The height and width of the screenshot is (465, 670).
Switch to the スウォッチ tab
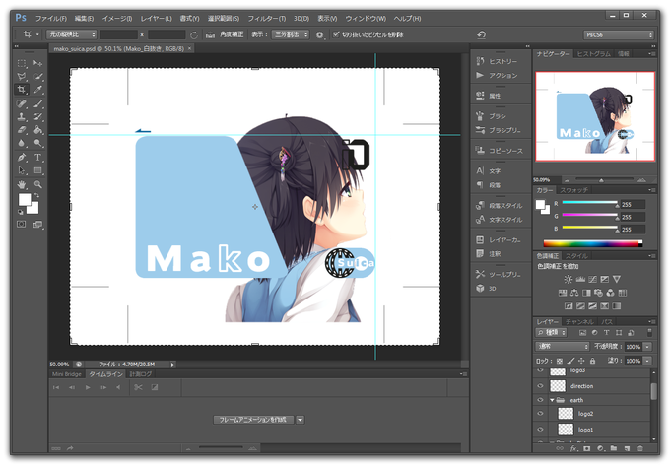point(573,190)
